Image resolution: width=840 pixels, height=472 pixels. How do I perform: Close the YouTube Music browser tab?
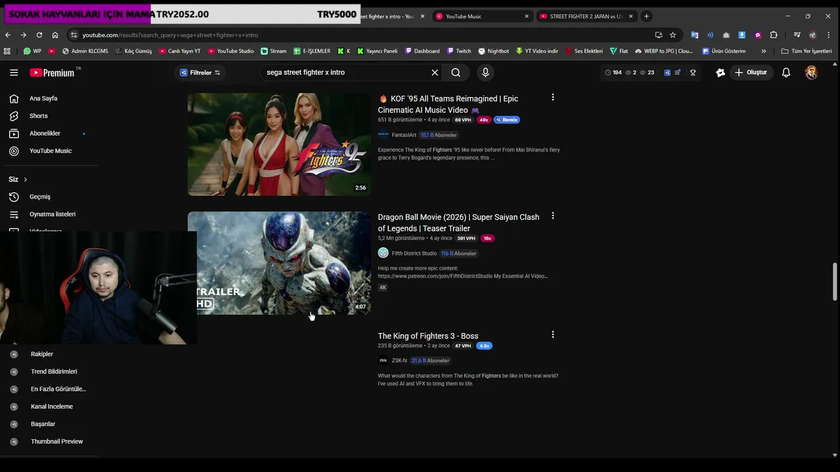point(526,16)
